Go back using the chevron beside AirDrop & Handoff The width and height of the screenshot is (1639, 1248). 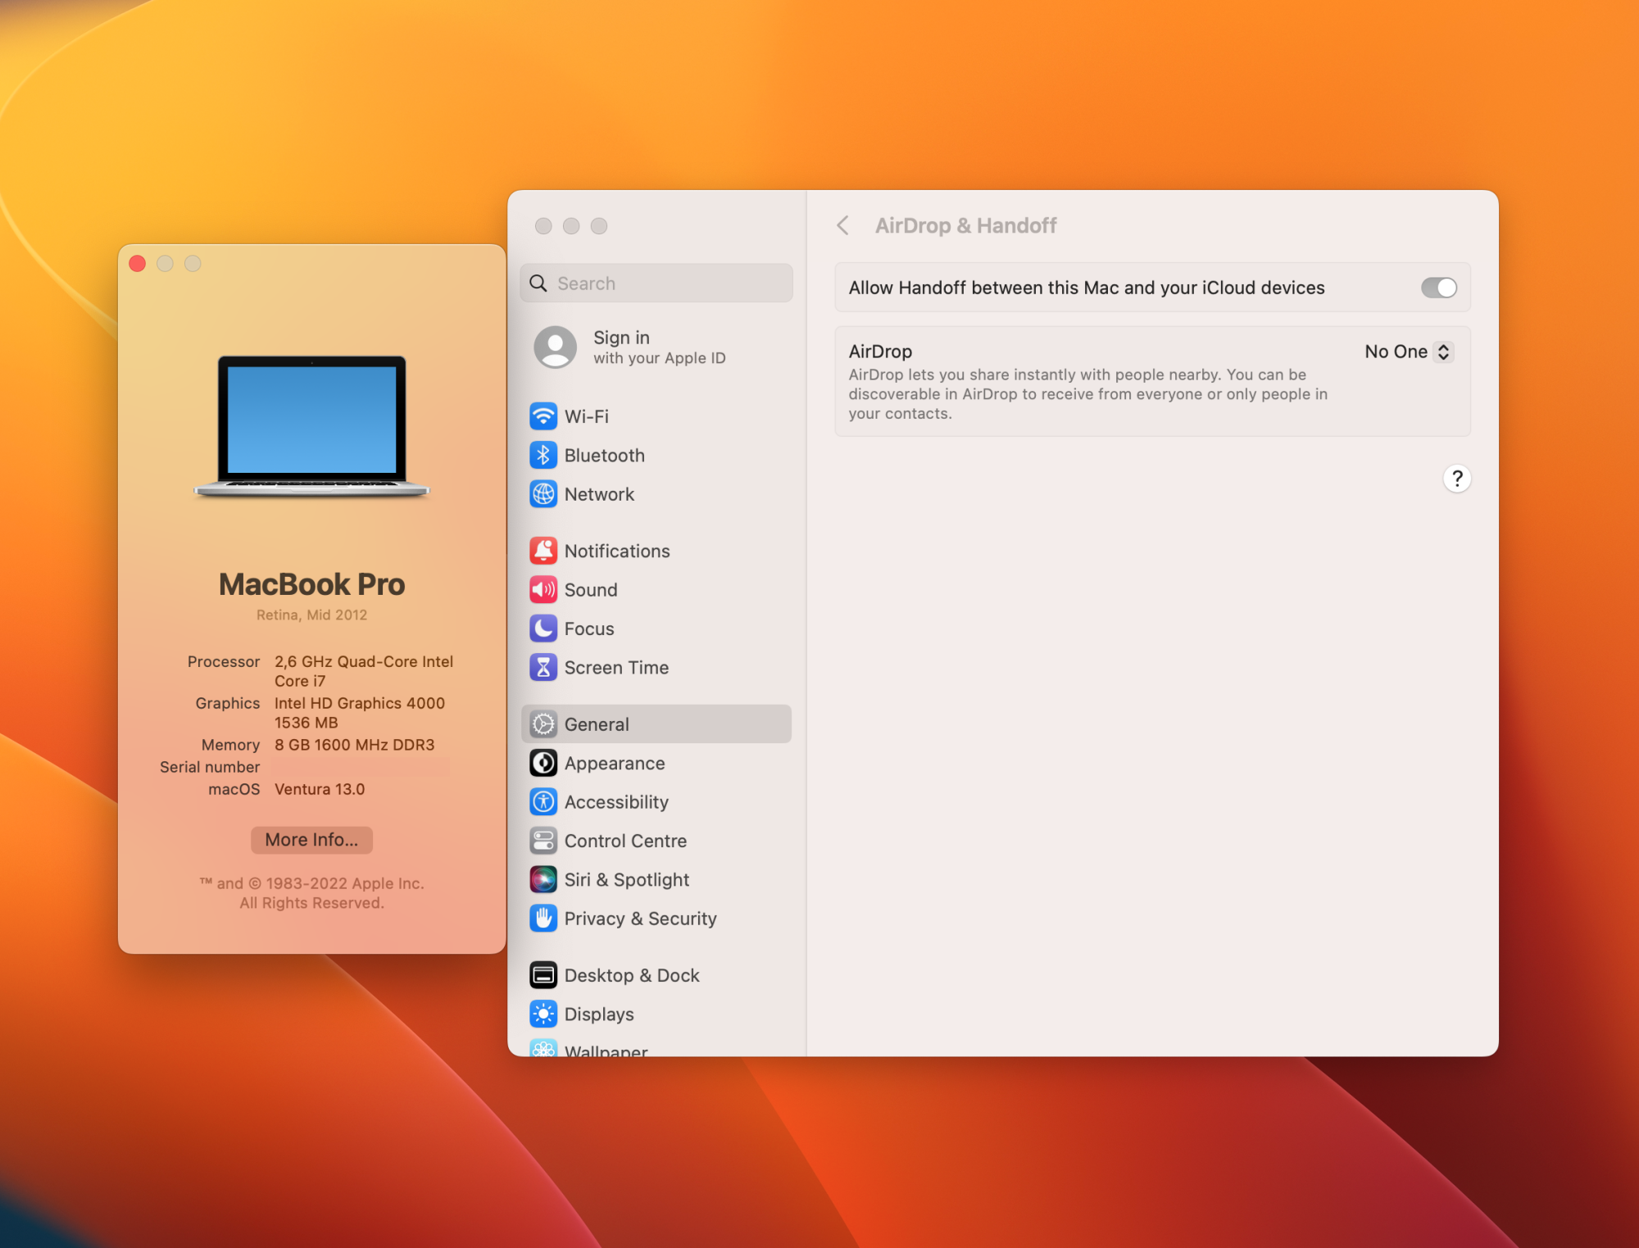tap(842, 225)
